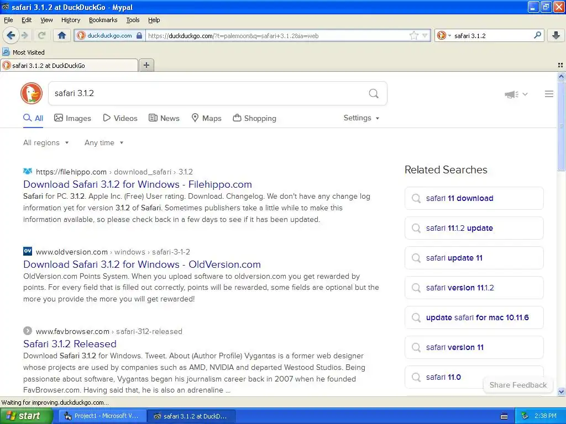This screenshot has width=566, height=424.
Task: Click the keyboard icon in taskbar
Action: point(504,416)
